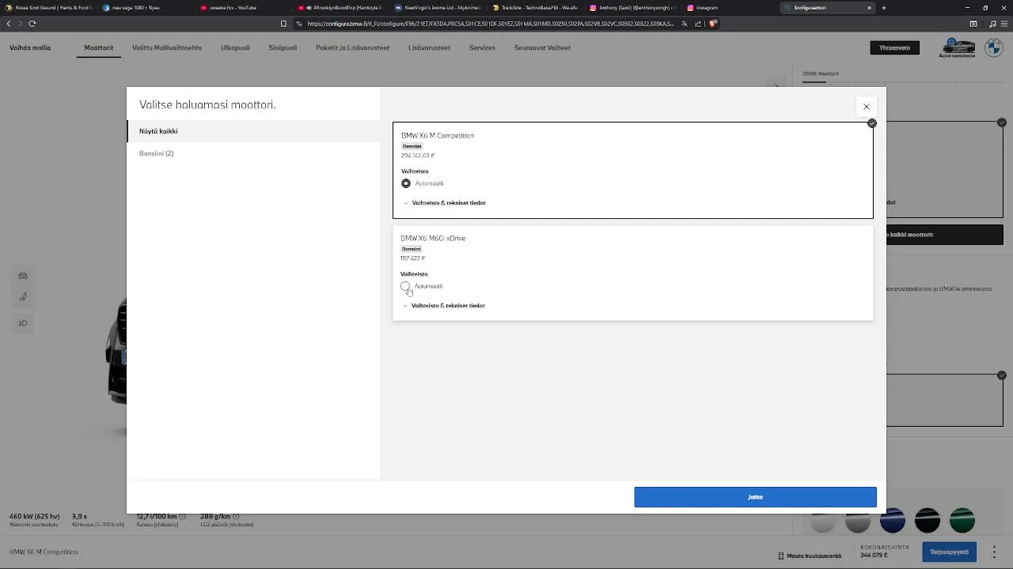Open the Yhteenveto summary button

[x=894, y=47]
